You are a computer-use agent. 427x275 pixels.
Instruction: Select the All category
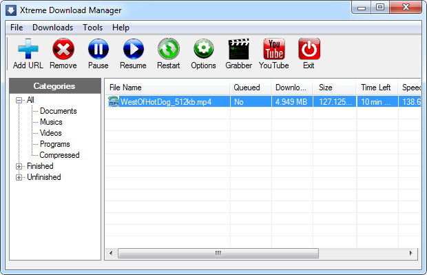click(x=30, y=100)
